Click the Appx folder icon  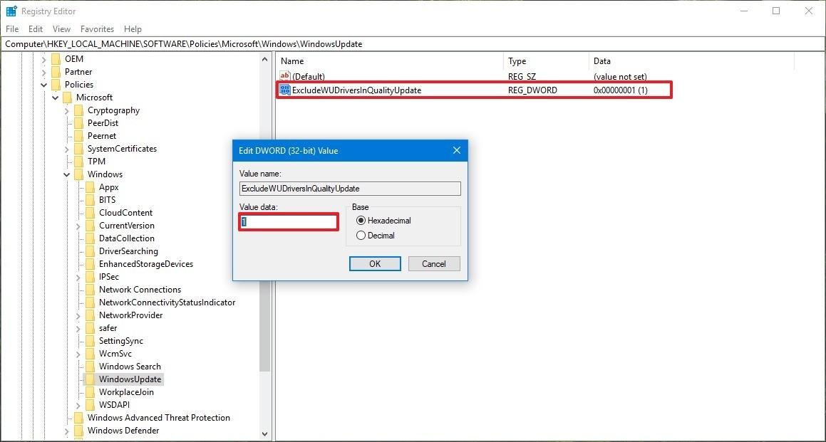90,186
